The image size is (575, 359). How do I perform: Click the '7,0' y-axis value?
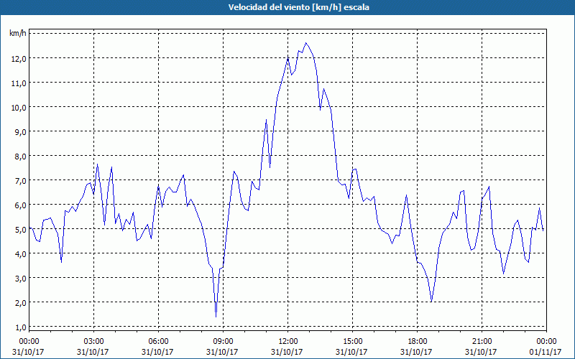(20, 181)
